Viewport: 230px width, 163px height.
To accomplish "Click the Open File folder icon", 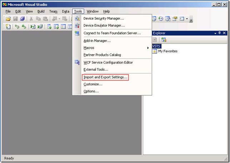I will coord(8,19).
